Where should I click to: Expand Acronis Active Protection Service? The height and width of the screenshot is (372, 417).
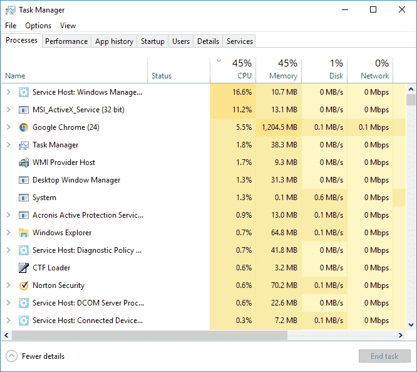coord(9,215)
